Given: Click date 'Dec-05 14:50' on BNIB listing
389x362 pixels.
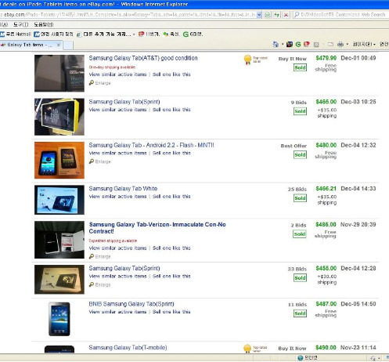Looking at the screenshot, I should 358,304.
